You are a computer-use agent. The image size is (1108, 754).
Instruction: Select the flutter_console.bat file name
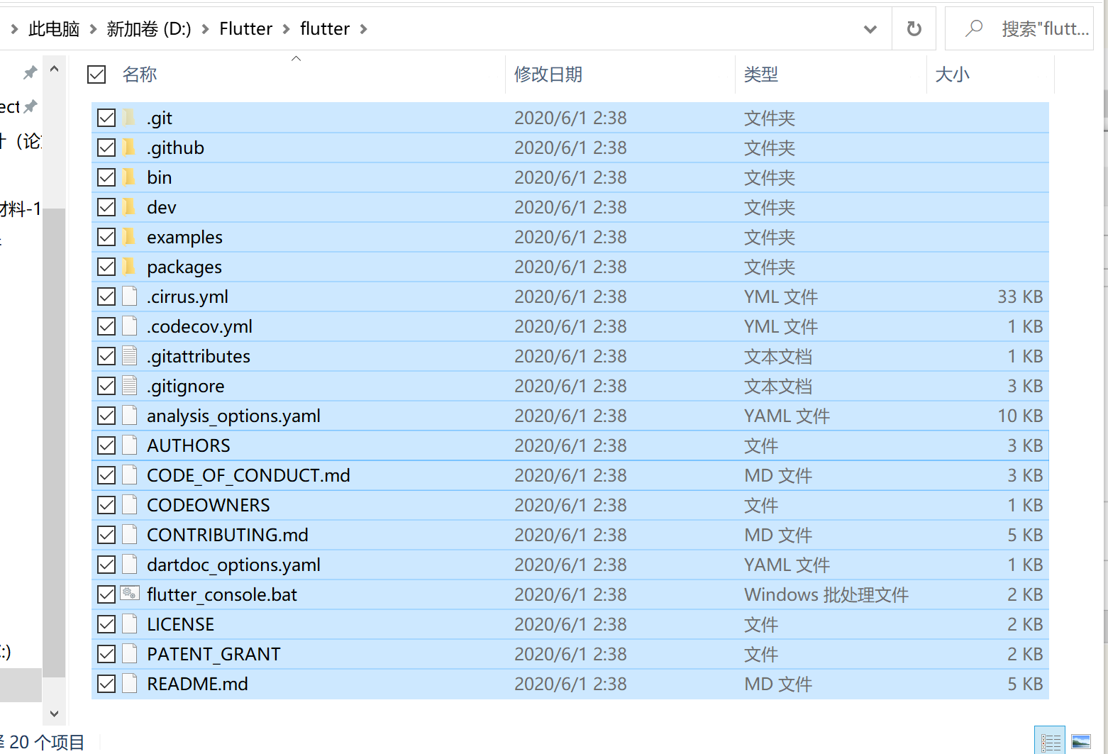[x=222, y=594]
